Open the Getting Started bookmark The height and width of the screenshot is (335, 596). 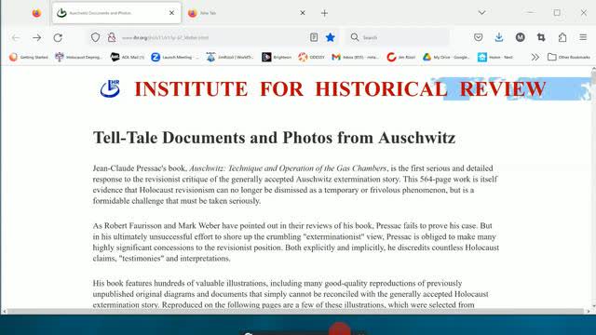pos(29,57)
